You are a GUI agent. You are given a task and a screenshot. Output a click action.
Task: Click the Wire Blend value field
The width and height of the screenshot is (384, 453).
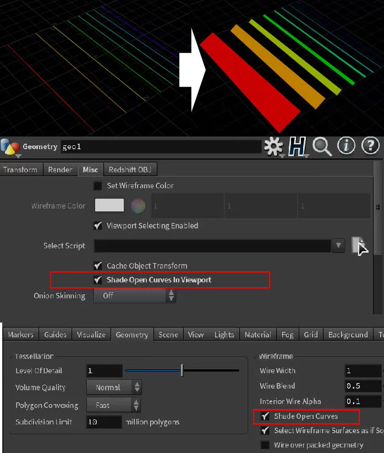[363, 386]
